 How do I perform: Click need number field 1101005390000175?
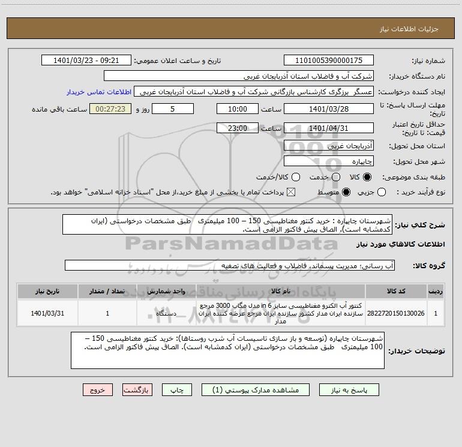[329, 60]
